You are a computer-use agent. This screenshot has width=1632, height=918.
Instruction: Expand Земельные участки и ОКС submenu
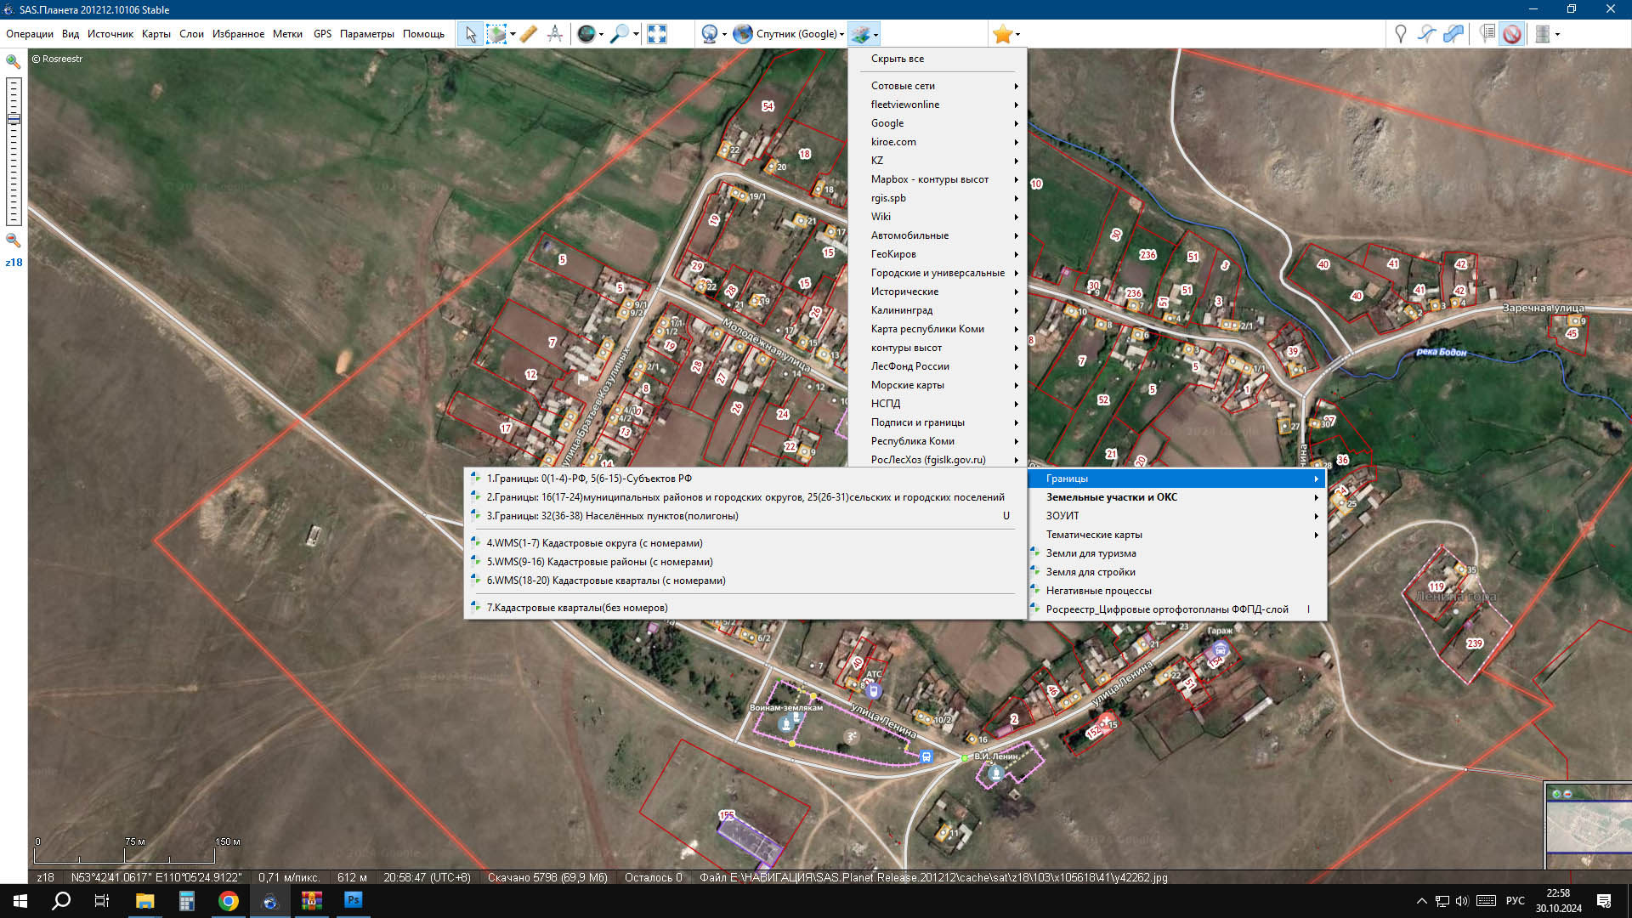[1111, 497]
